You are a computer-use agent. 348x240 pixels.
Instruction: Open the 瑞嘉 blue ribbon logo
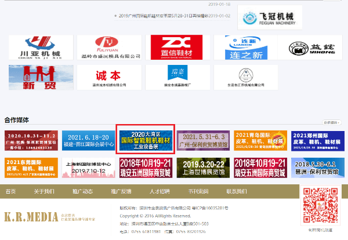[x=177, y=78]
